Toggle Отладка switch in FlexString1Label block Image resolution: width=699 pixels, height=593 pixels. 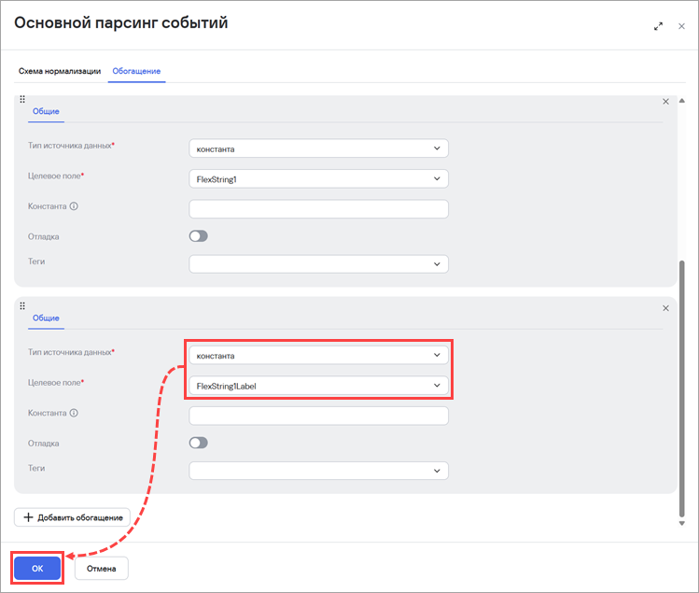pos(199,443)
